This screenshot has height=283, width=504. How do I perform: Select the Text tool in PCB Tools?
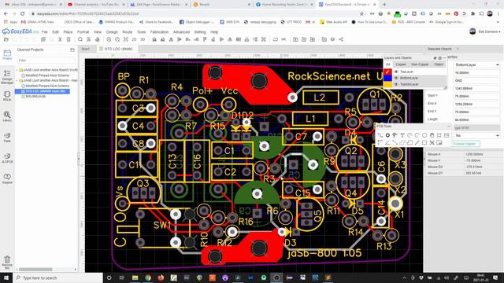pos(402,135)
